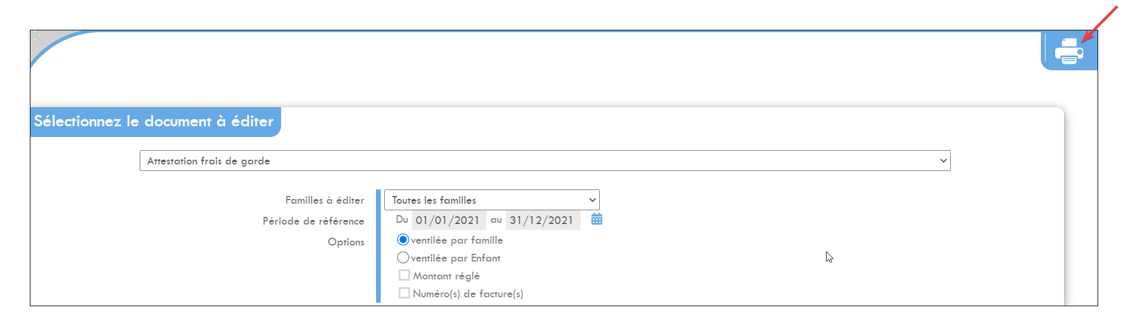Open the 'Attestation frais de garde' document dropdown
The image size is (1128, 336).
(x=545, y=161)
